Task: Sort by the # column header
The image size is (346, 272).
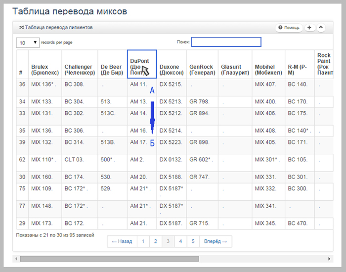Action: [x=22, y=64]
